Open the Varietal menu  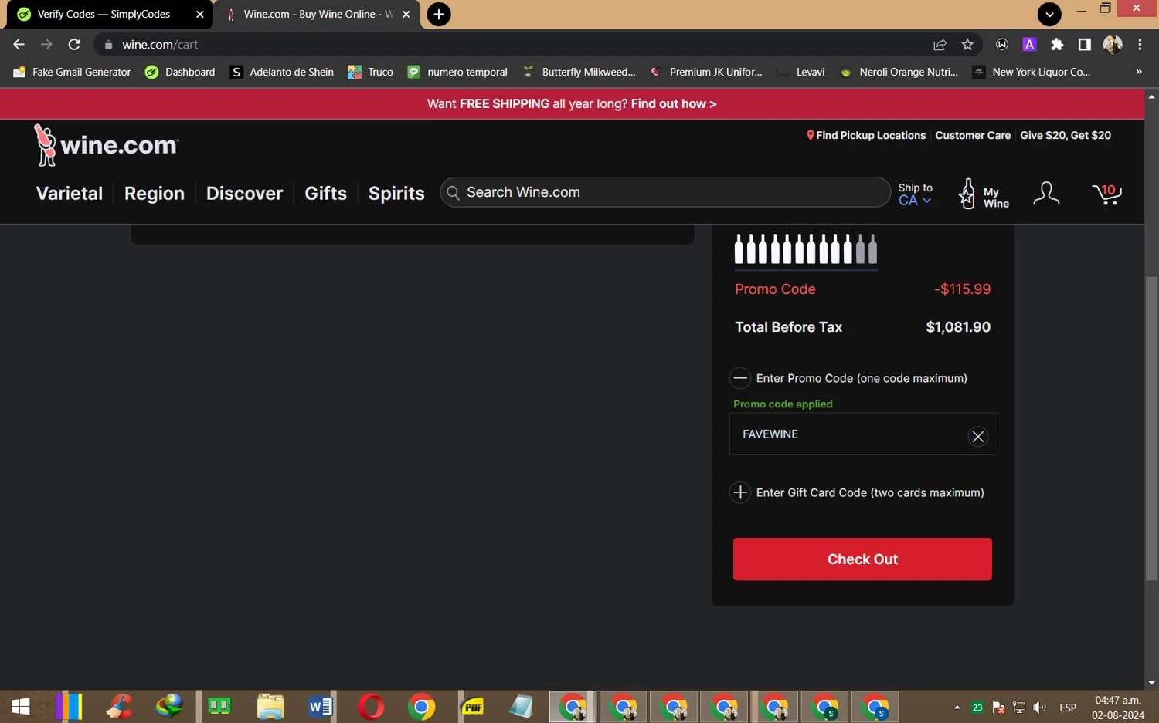[70, 194]
